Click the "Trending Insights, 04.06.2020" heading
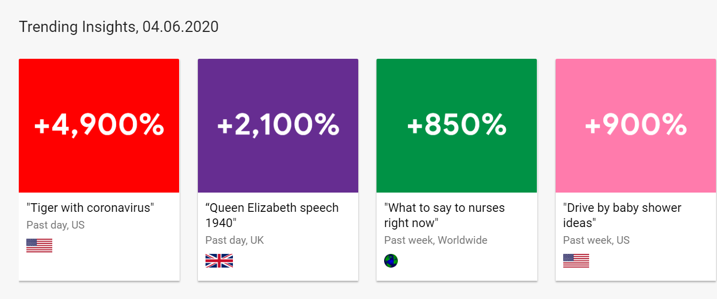The image size is (717, 299). tap(119, 27)
